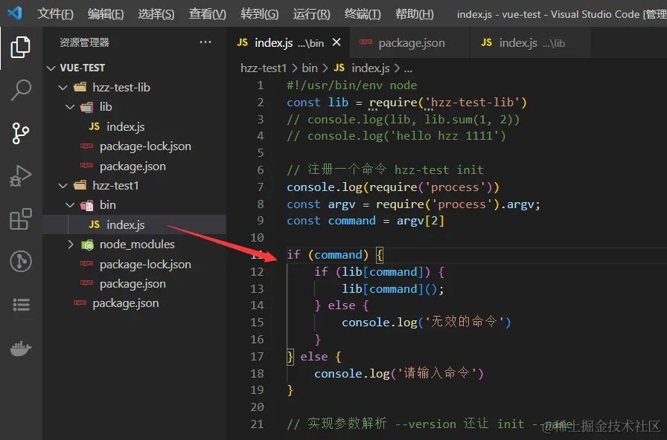Open the 查看(V) menu
667x440 pixels.
[207, 14]
